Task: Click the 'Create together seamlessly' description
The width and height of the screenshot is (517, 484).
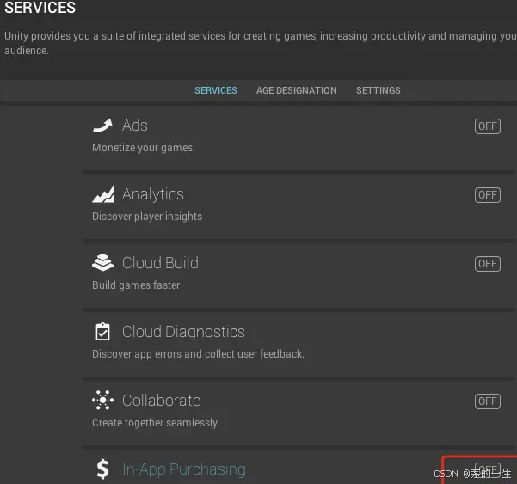Action: coord(155,423)
